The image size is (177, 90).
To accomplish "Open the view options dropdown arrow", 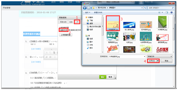I will [162, 12].
